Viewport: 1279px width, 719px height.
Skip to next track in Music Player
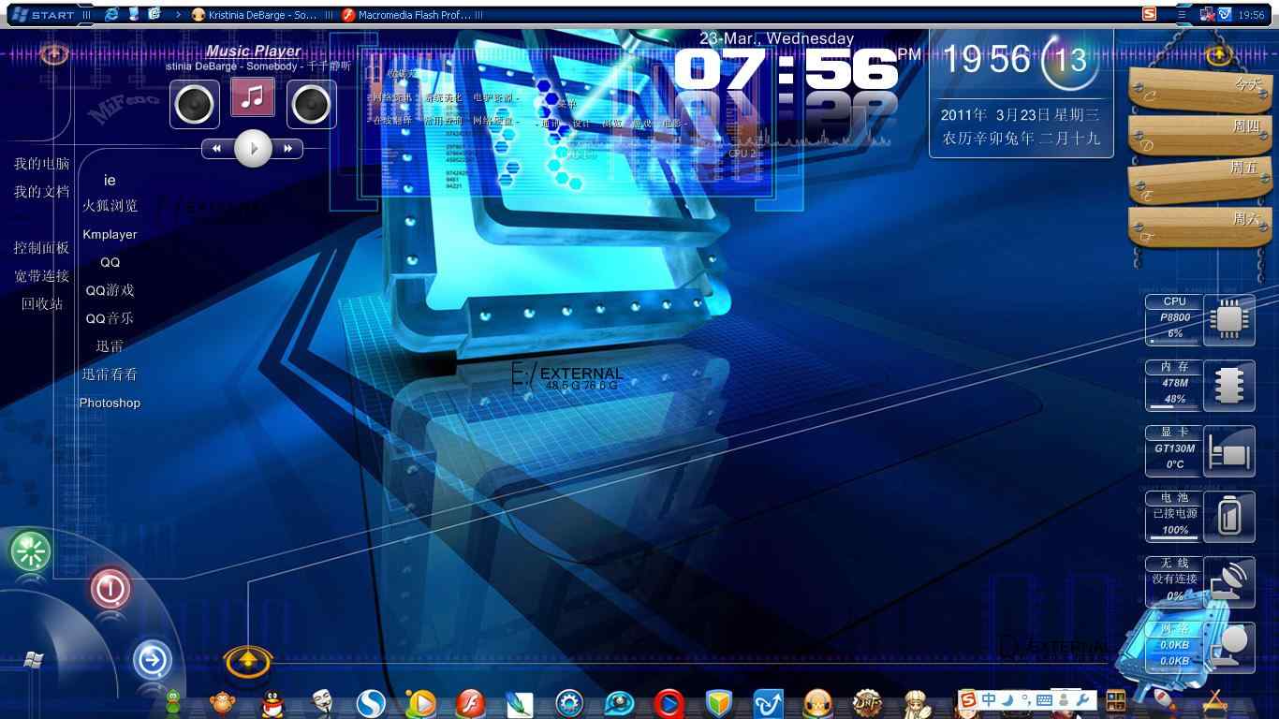(287, 148)
